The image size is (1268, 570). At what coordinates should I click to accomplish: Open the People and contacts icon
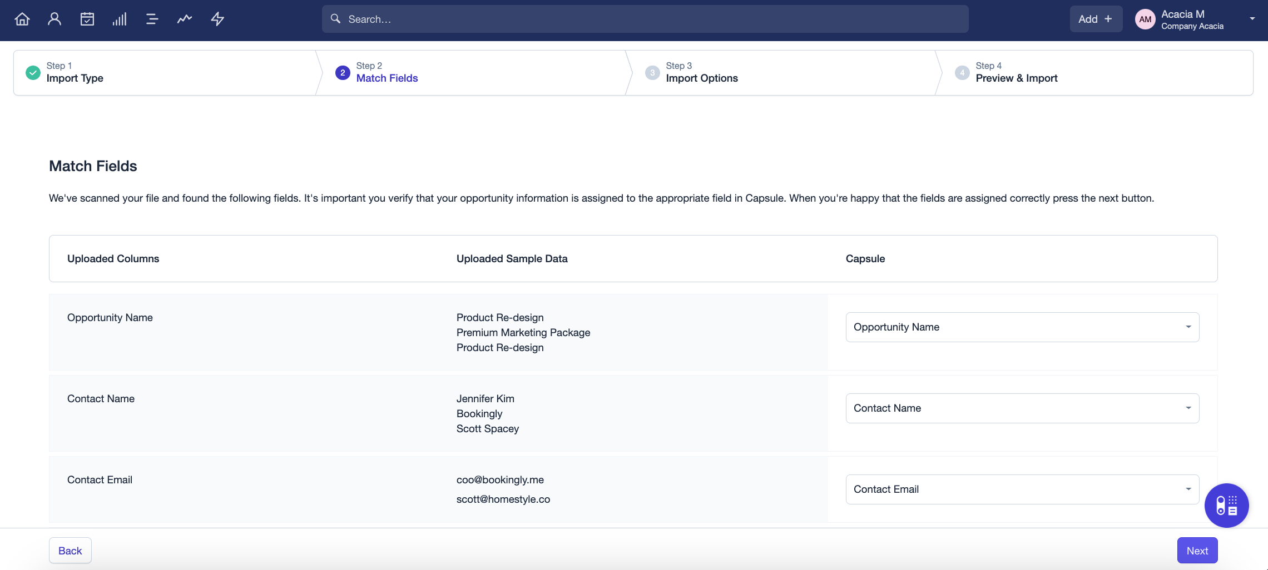(x=55, y=19)
